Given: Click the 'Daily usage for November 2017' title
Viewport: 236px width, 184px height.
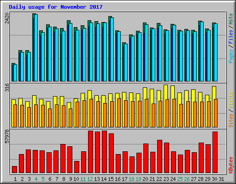Looking at the screenshot, I should pos(56,7).
